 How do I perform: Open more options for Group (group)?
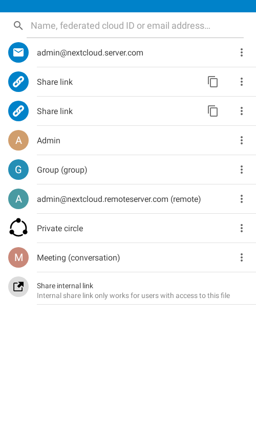tap(242, 170)
